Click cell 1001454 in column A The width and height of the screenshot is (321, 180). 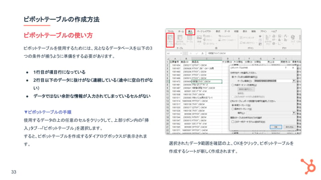pos(176,65)
